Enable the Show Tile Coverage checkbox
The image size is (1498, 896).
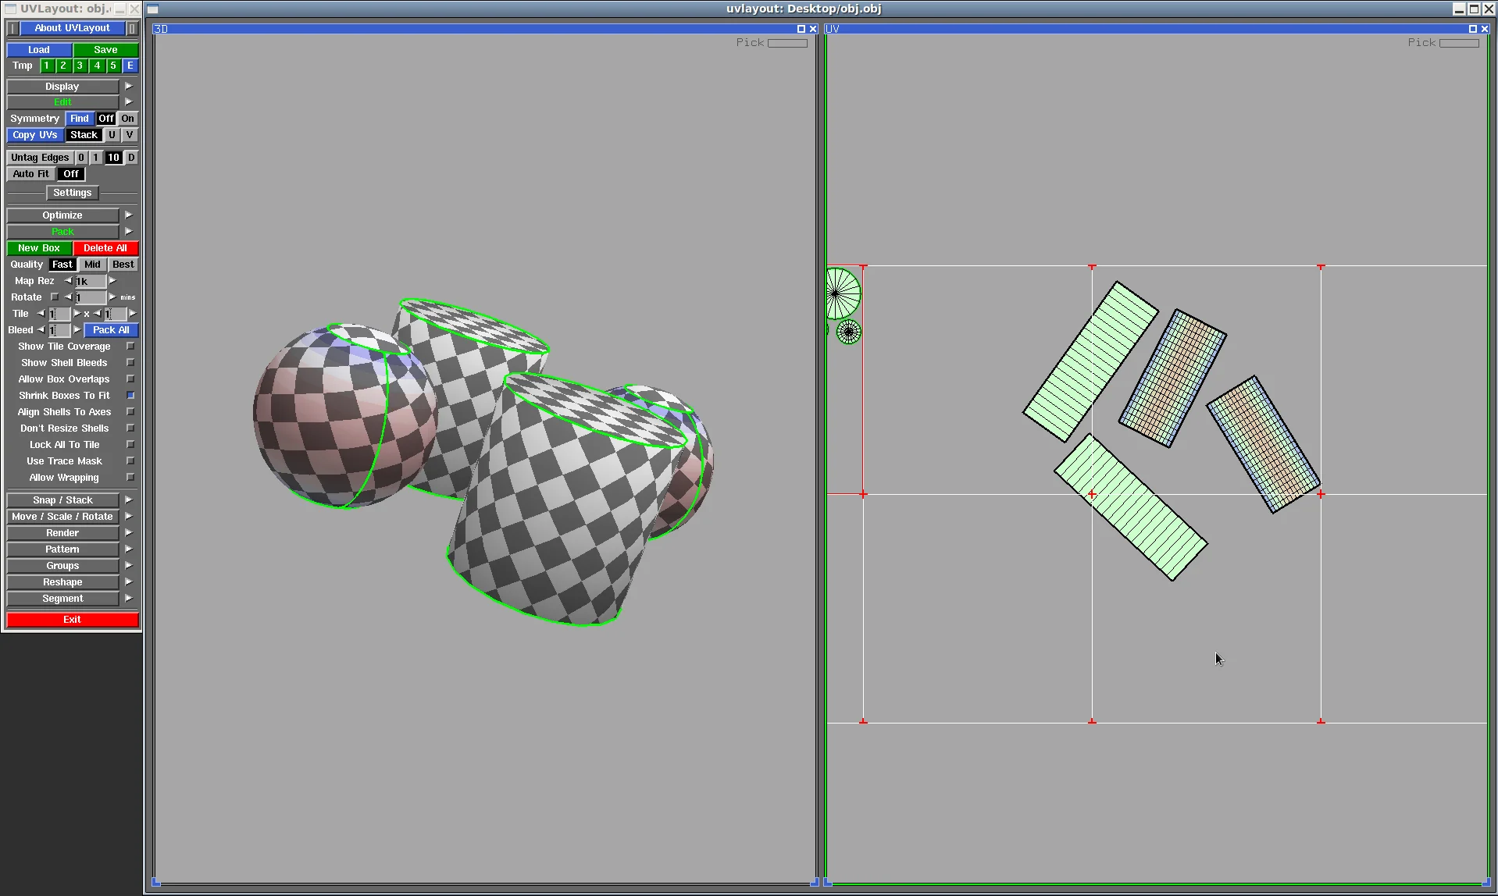click(130, 347)
